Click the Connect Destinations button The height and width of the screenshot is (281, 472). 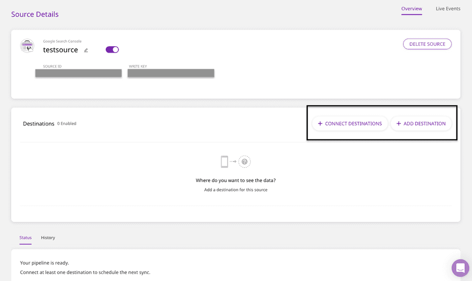[x=350, y=124]
